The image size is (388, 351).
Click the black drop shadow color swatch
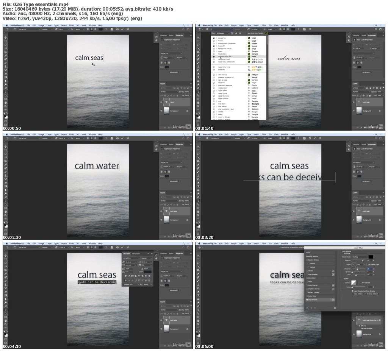[371, 257]
